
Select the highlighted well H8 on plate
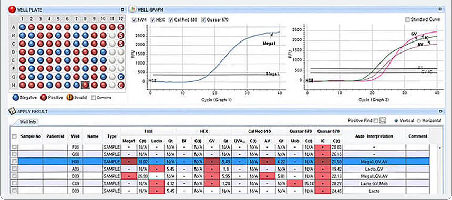[x=85, y=85]
